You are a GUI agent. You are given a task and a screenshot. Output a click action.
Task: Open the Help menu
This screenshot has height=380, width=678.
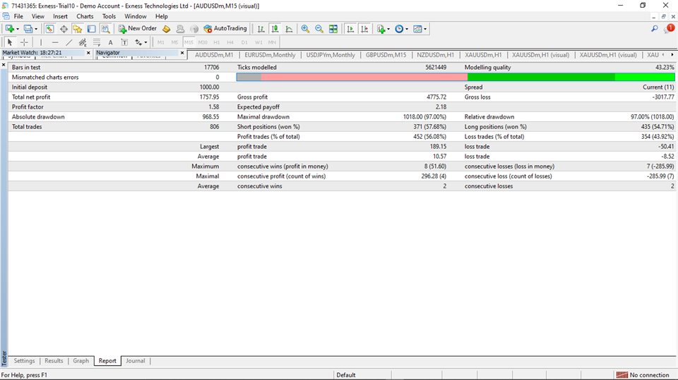pos(161,16)
